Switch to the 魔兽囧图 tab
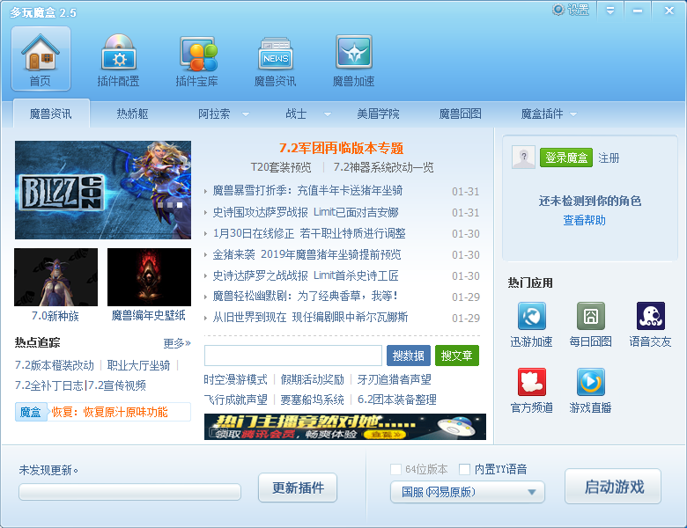The image size is (687, 528). coord(461,114)
